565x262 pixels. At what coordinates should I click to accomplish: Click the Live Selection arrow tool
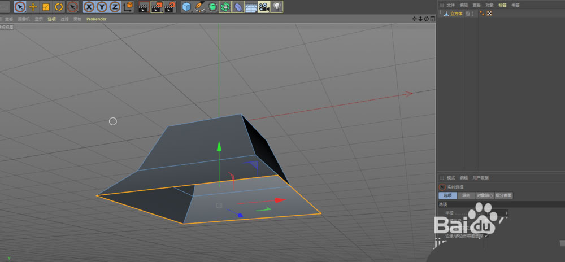(x=20, y=7)
